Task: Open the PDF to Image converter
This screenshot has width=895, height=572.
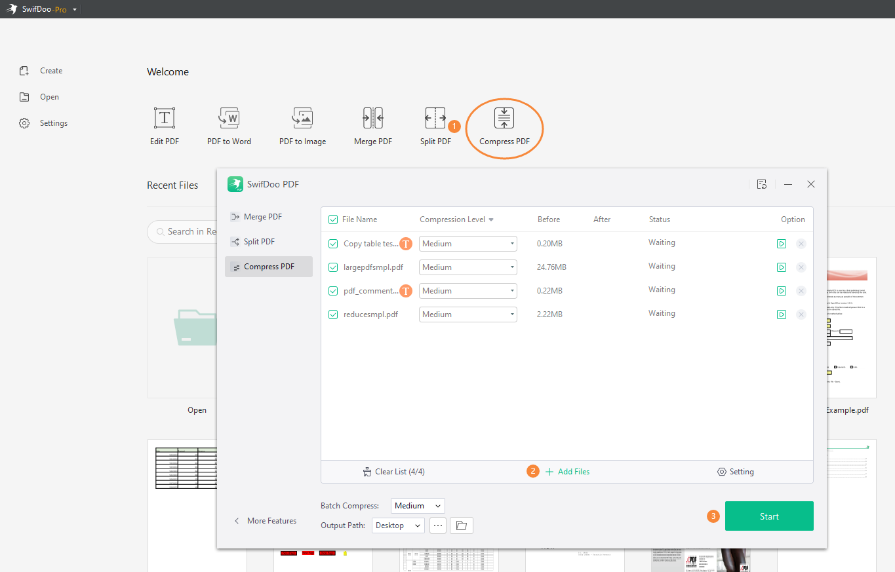Action: pyautogui.click(x=302, y=126)
